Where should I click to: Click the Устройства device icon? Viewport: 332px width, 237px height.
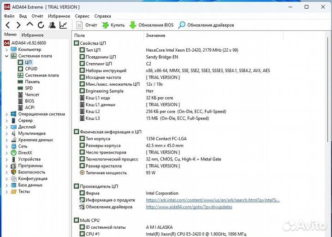(13, 159)
